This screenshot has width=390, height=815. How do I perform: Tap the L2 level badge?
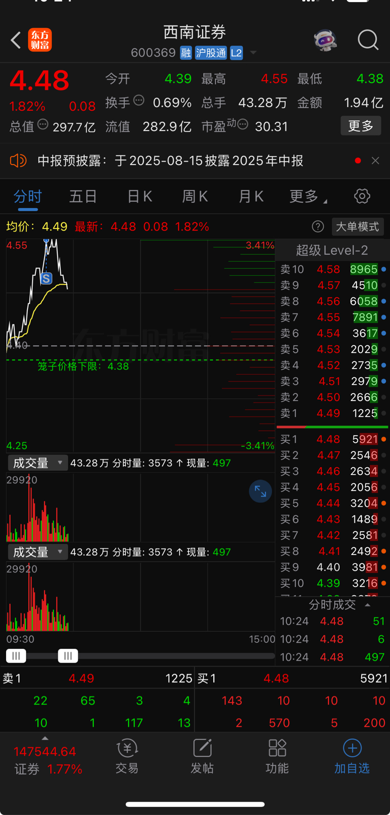point(236,53)
